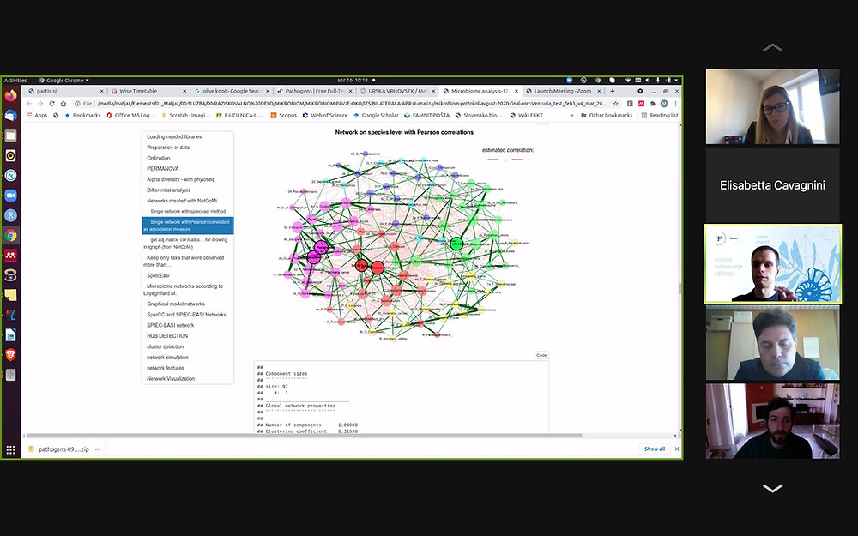Screen dimensions: 858x536
Task: Switch to Pathogens Free Full-Text tab
Action: [x=313, y=92]
